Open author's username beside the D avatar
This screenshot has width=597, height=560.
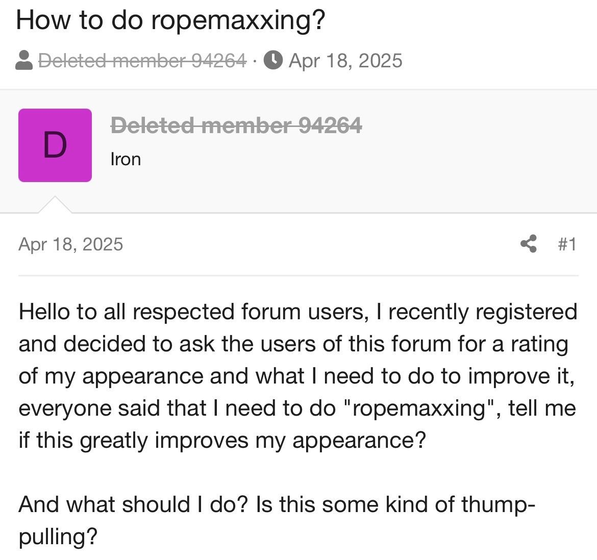[236, 125]
